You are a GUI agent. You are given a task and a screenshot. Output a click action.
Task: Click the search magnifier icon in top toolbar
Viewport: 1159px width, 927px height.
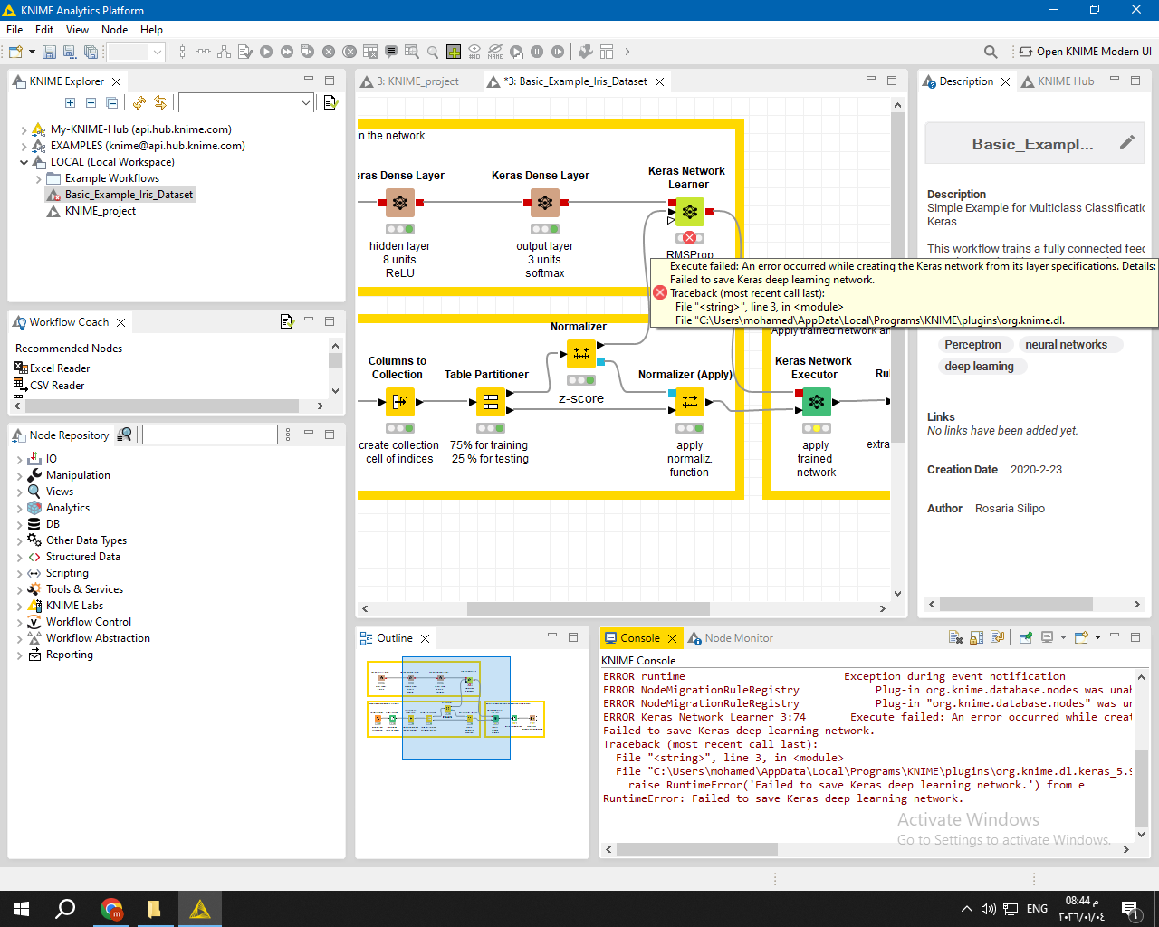tap(991, 53)
